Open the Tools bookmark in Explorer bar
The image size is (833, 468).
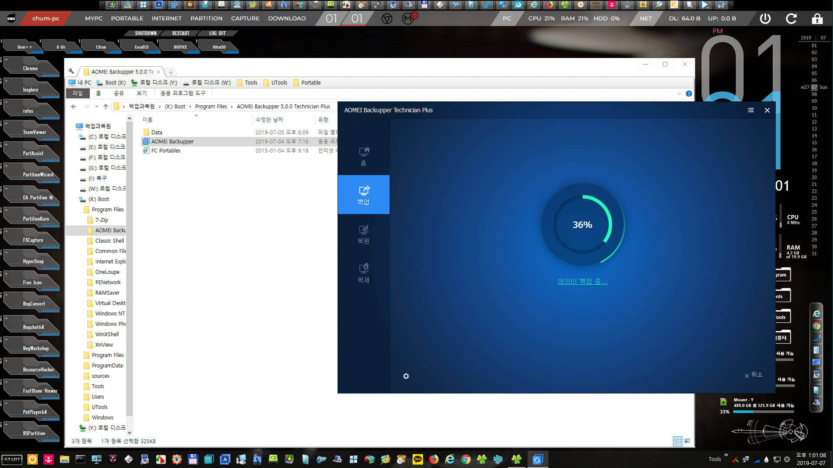coord(247,83)
